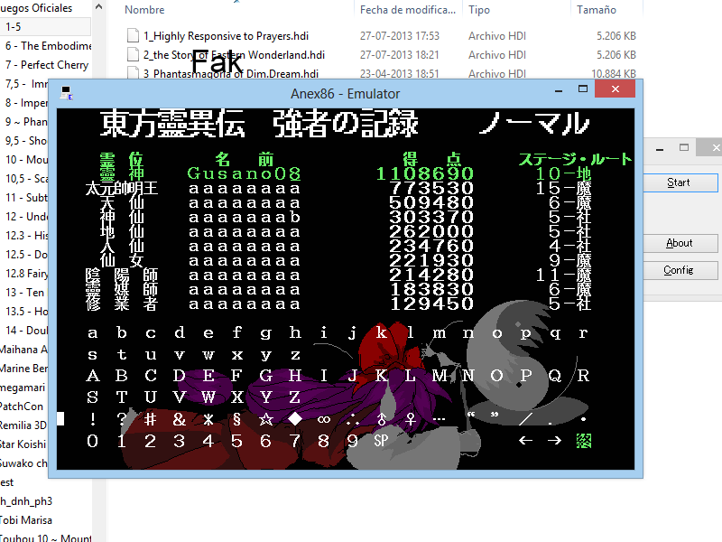
Task: Close the Anex86 Emulator window
Action: point(616,89)
